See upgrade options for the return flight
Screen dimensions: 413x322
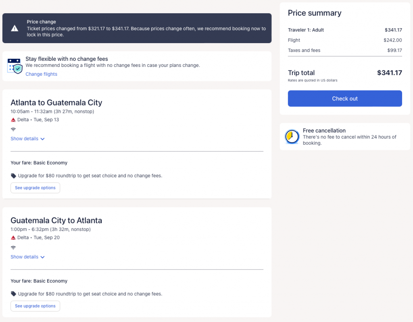click(x=35, y=306)
